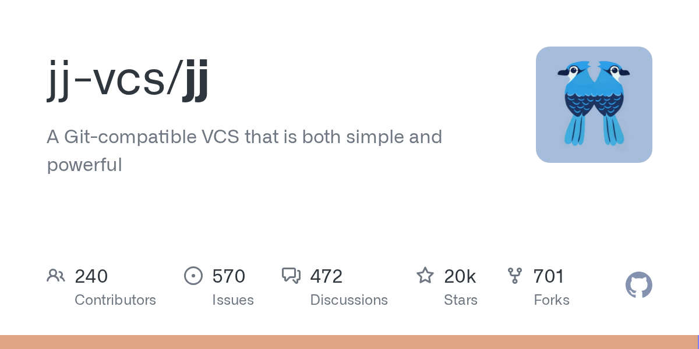Click the Stars star icon
Viewport: 699px width, 349px height.
tap(425, 276)
